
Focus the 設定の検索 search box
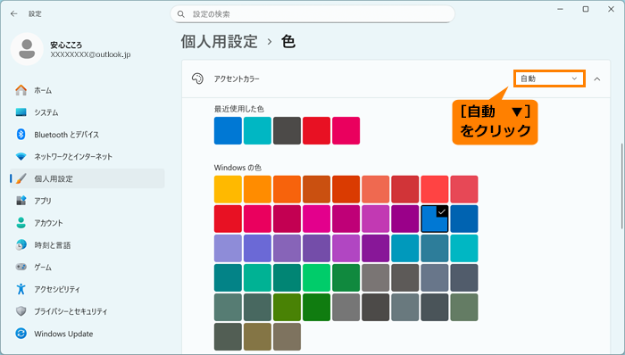point(312,14)
